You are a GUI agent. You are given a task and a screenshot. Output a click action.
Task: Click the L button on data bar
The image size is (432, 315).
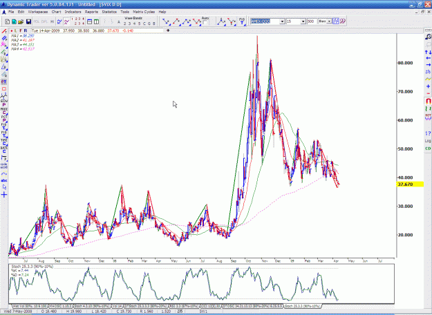point(16,30)
